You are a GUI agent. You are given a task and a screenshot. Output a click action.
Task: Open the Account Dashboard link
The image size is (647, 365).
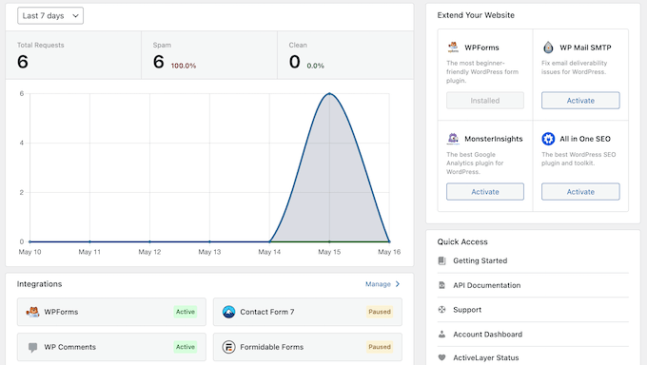click(488, 335)
